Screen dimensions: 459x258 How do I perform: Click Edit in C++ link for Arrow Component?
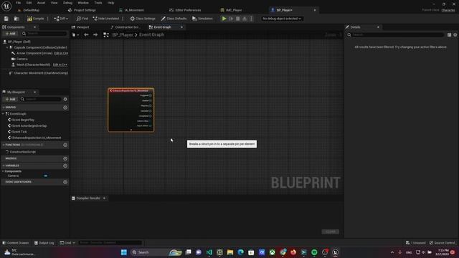[61, 53]
